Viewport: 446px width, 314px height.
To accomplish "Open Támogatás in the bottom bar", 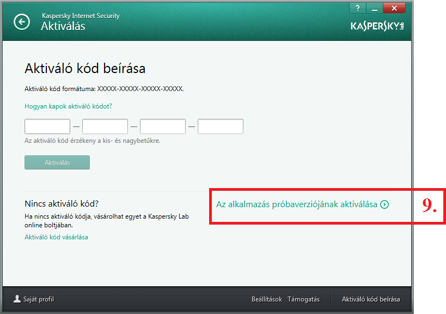I will pyautogui.click(x=303, y=299).
